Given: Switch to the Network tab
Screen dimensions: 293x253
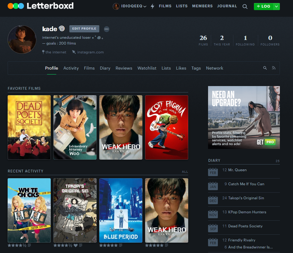Looking at the screenshot, I should point(214,68).
